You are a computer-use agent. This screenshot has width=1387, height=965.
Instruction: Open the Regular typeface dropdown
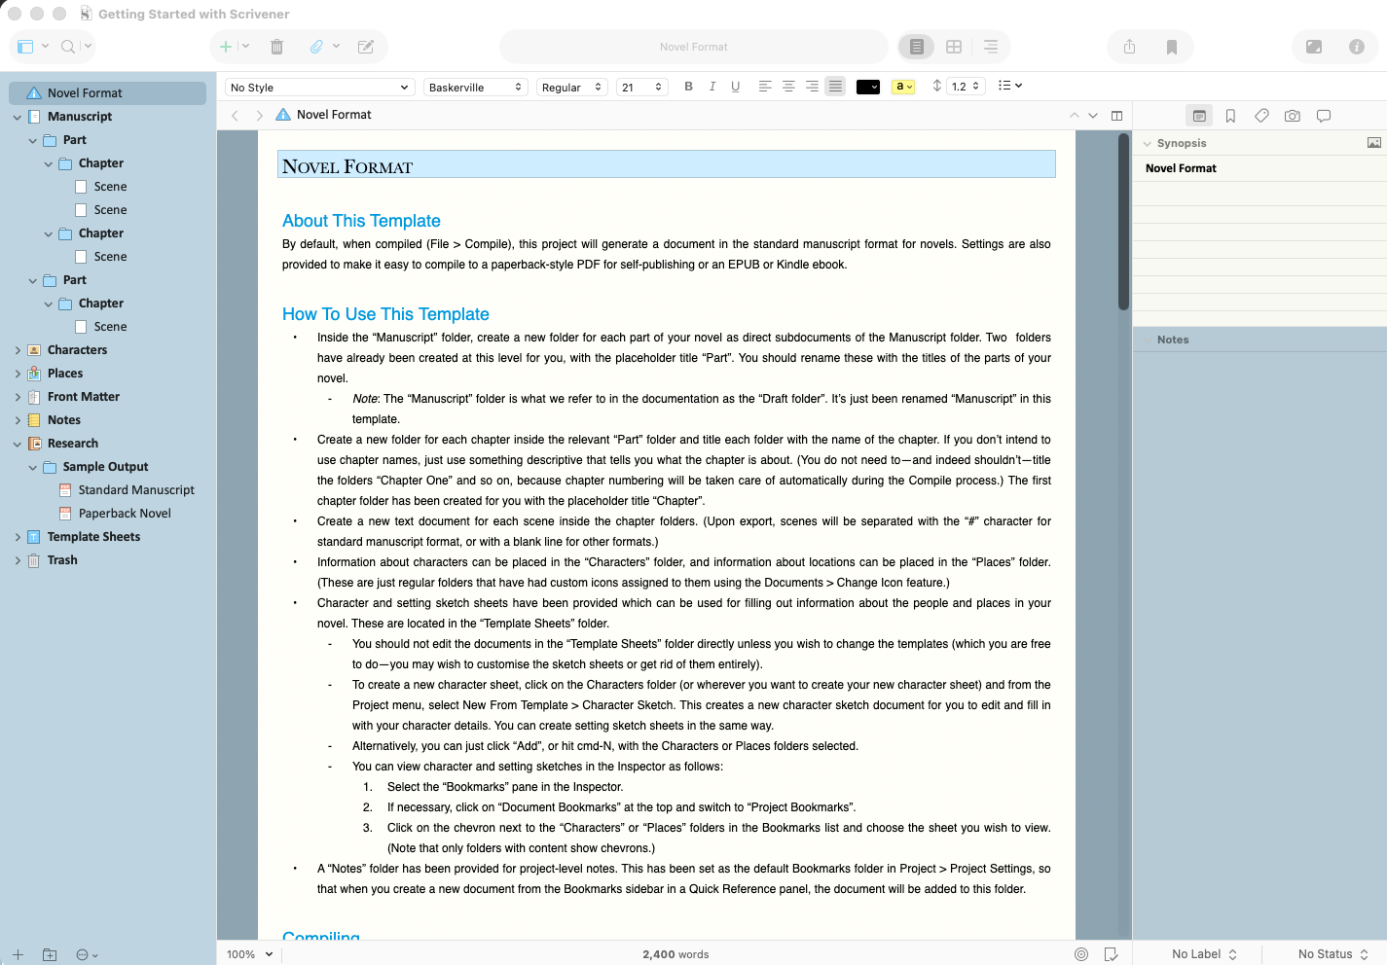572,88
